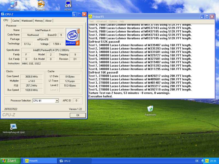
Task: Click the 'Self-test 512K passed!' line
Action: [104, 42]
